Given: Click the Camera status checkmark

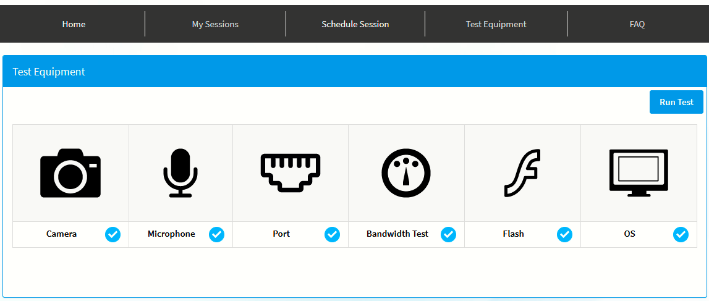Looking at the screenshot, I should [x=113, y=234].
